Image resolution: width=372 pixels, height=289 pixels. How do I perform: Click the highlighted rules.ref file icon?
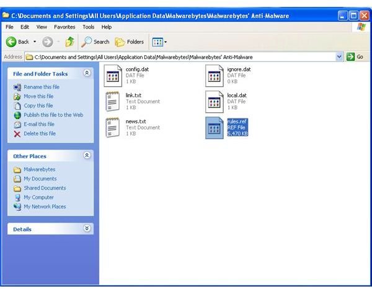coord(215,128)
